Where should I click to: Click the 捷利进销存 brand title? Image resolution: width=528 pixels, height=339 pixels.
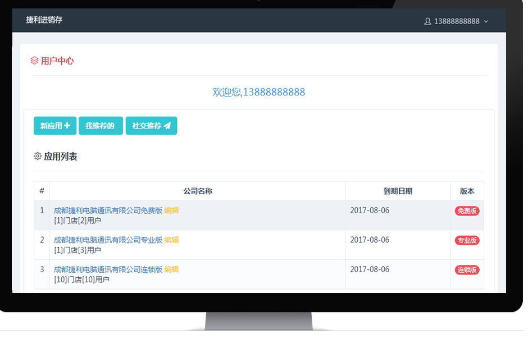pyautogui.click(x=44, y=20)
